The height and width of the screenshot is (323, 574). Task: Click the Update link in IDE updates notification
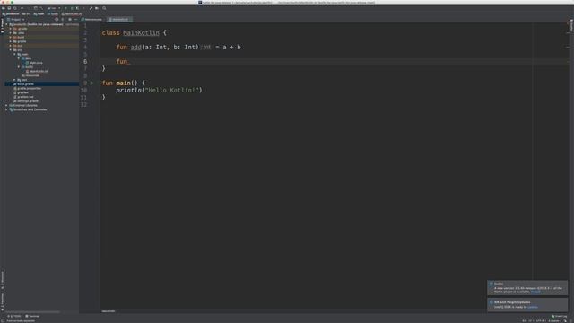point(533,307)
